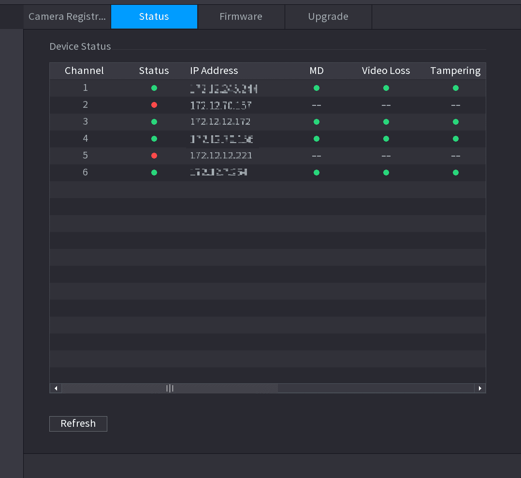Click the Video Loss dot for channel 3
This screenshot has height=478, width=521.
coord(386,122)
